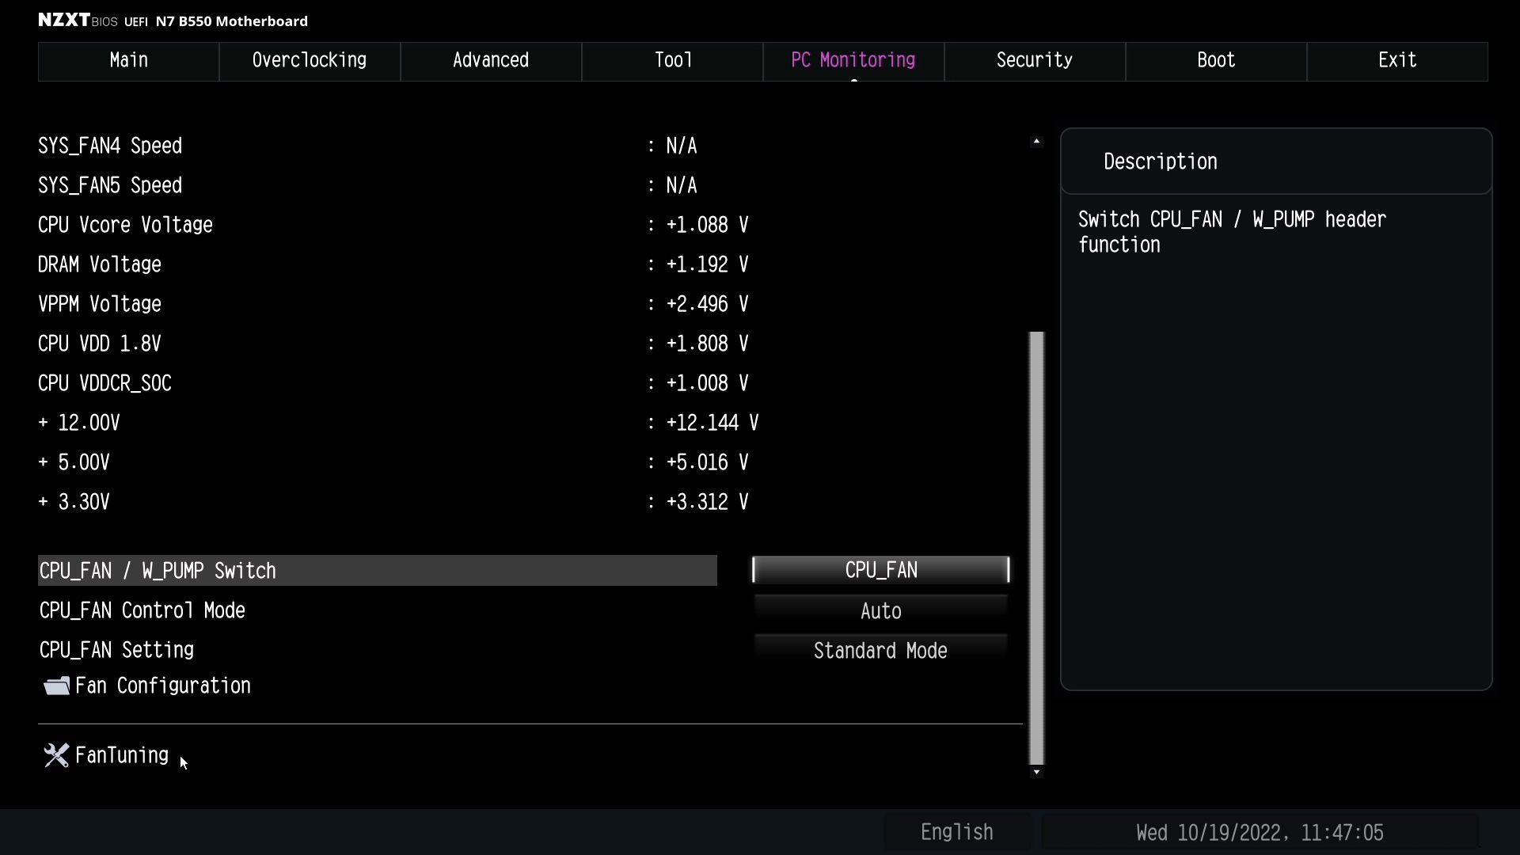Viewport: 1520px width, 855px height.
Task: Click the SYS_FAN5 N/A value
Action: pos(682,185)
